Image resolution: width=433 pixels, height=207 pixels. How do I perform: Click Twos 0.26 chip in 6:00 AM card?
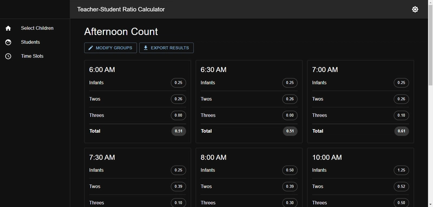coord(179,99)
